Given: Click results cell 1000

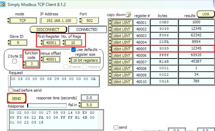Looking at the screenshot, I should [x=196, y=22].
